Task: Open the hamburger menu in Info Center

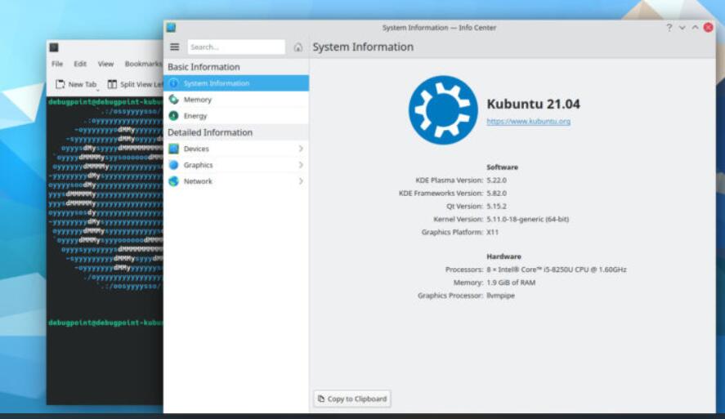Action: 174,47
